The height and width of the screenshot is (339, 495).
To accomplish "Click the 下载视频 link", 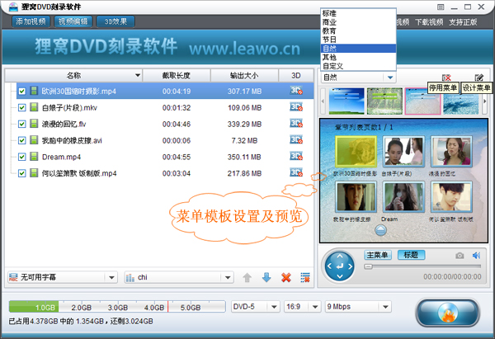I will (429, 22).
